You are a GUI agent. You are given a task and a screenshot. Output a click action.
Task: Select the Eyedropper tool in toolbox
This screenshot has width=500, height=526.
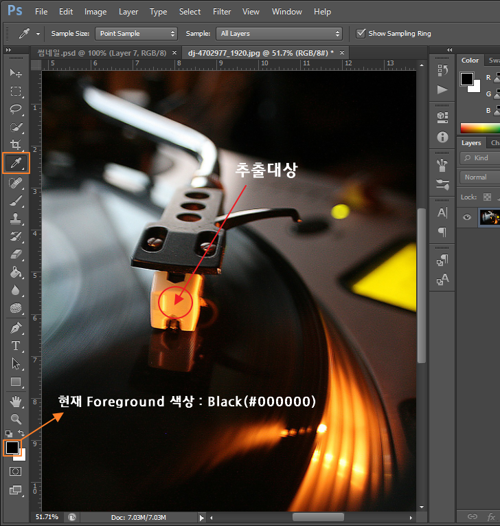[x=16, y=163]
